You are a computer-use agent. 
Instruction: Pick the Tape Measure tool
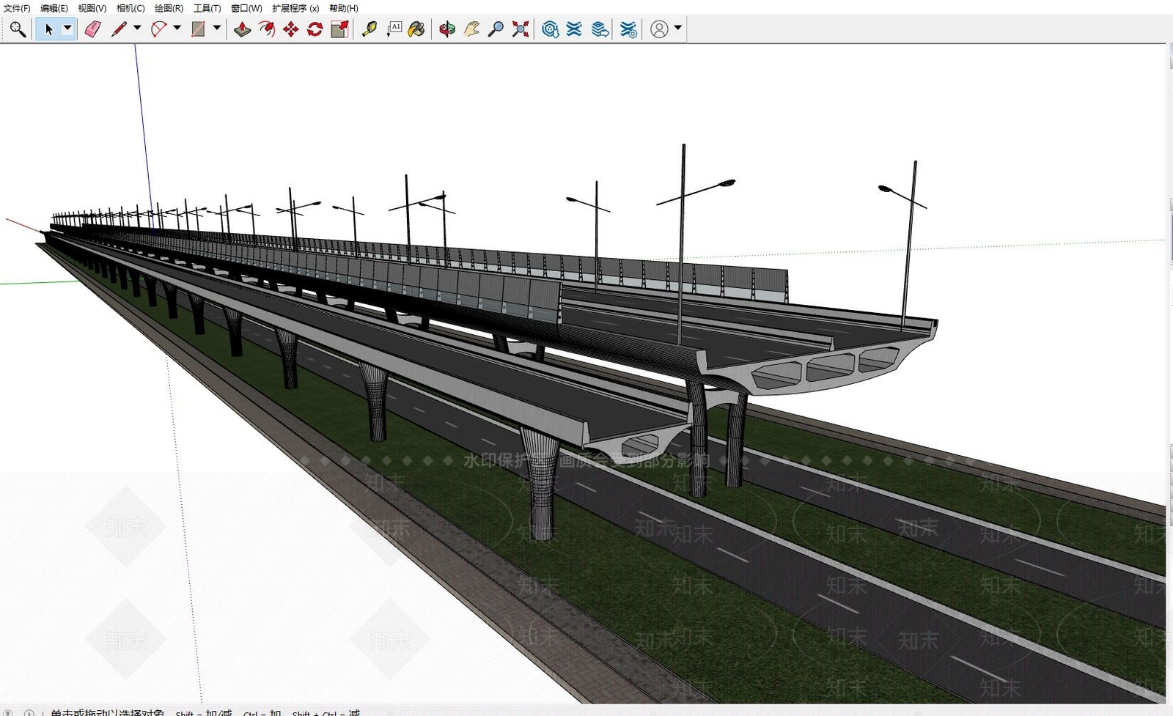click(x=369, y=29)
